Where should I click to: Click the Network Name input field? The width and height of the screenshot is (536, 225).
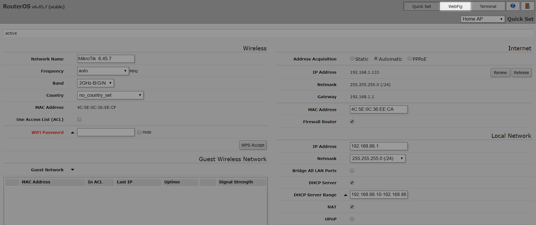[x=106, y=59]
